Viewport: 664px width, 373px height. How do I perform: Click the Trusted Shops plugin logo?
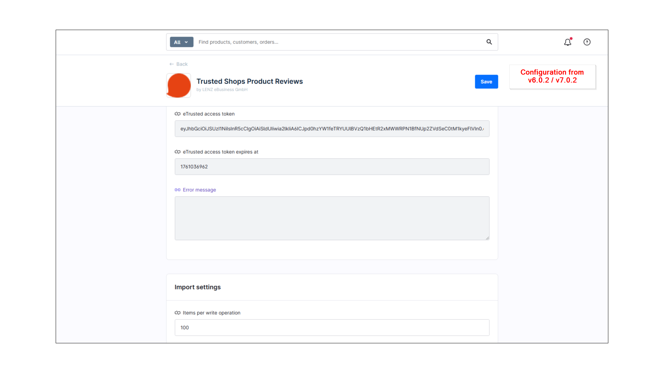(x=178, y=85)
